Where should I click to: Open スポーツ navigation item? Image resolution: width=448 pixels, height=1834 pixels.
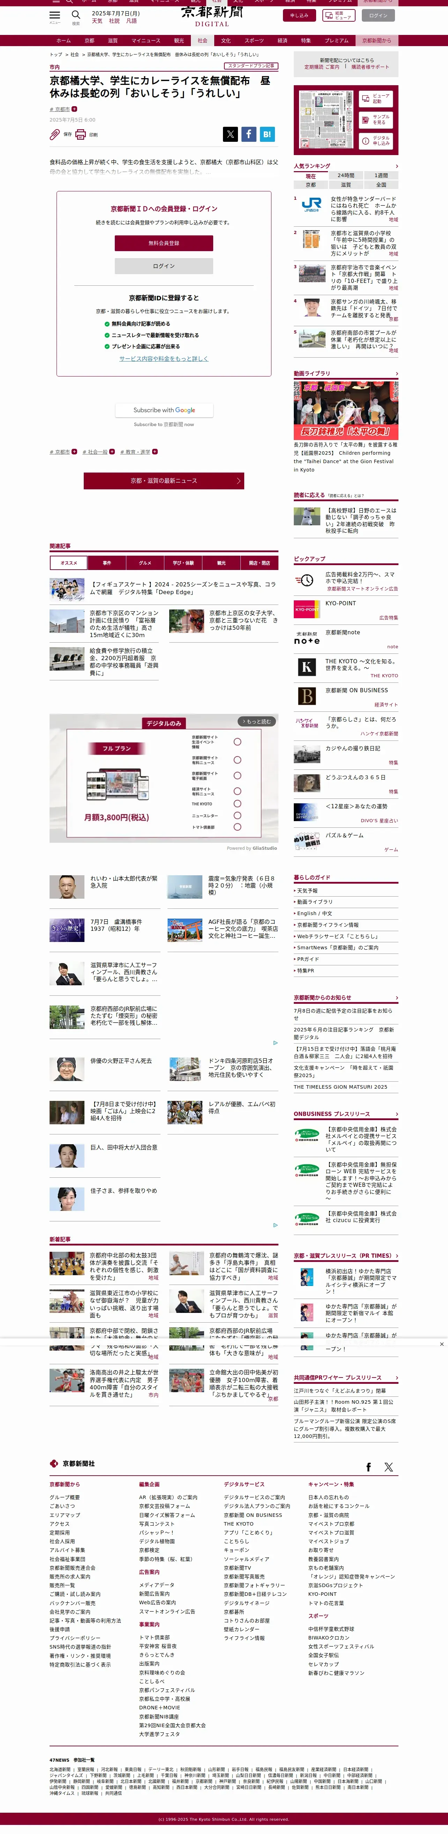(254, 41)
